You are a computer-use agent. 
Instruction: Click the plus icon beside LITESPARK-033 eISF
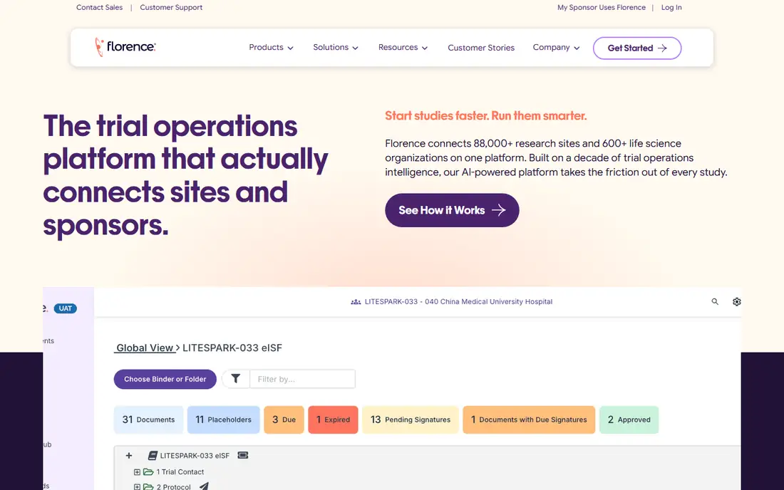point(129,456)
